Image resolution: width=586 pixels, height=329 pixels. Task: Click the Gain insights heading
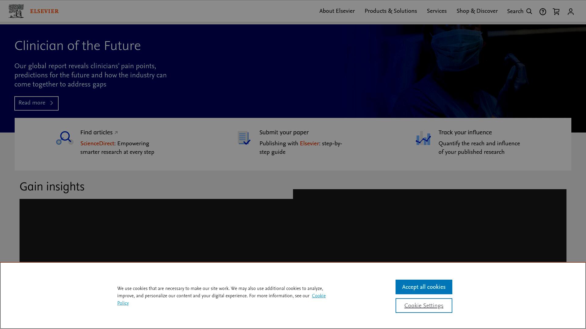[x=52, y=187]
